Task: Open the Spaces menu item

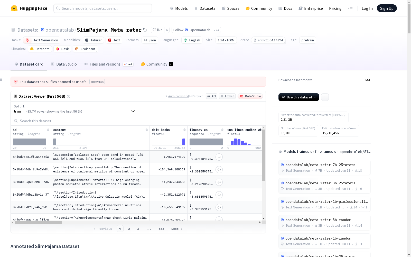Action: tap(231, 8)
